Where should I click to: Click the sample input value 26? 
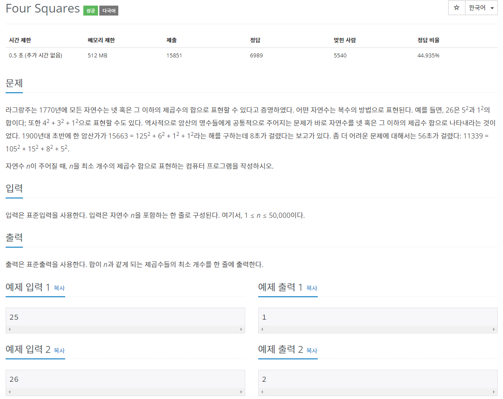[x=14, y=380]
